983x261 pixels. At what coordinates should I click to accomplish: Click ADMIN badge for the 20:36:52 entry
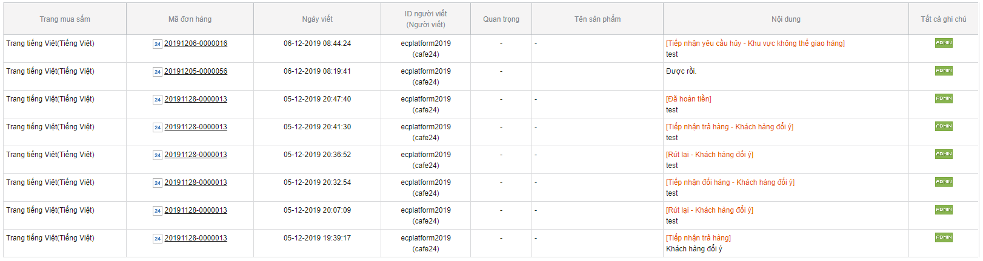(944, 154)
